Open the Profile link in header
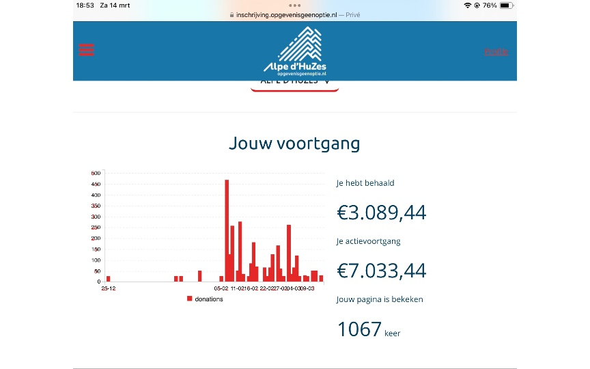The image size is (590, 369). click(496, 51)
